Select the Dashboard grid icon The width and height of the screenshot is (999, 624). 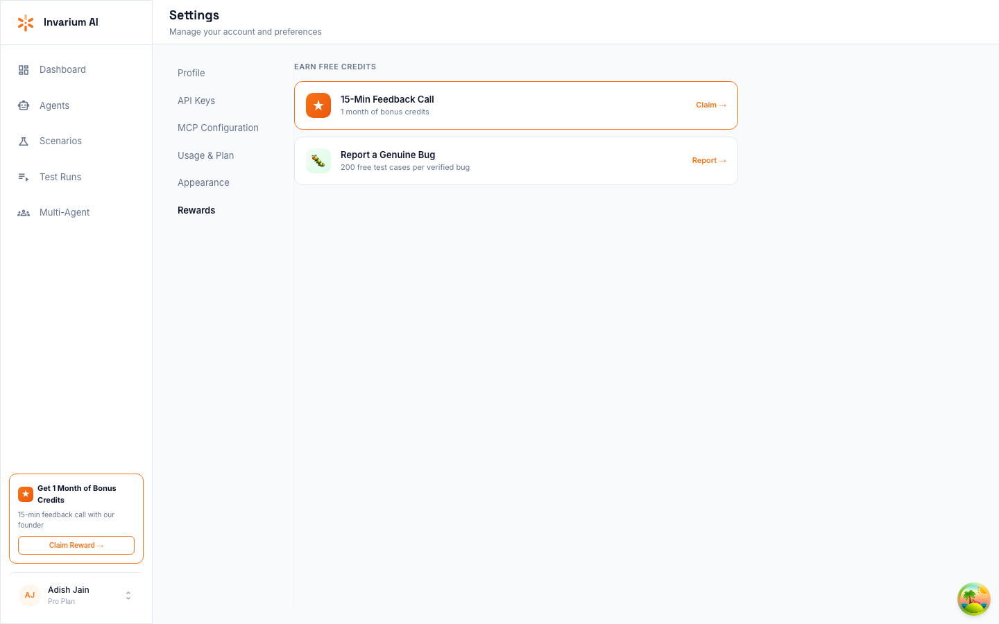(x=23, y=69)
